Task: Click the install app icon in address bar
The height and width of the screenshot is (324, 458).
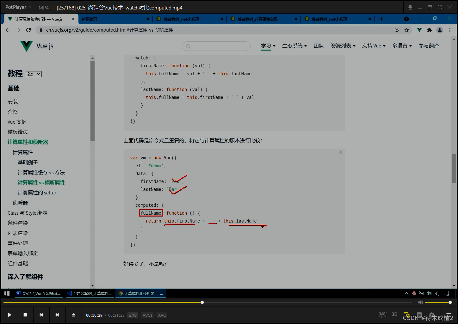Action: click(x=397, y=30)
